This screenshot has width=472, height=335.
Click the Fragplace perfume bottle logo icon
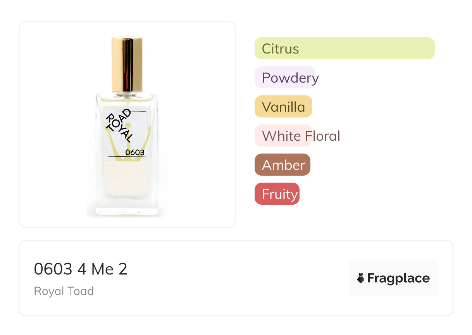click(361, 278)
